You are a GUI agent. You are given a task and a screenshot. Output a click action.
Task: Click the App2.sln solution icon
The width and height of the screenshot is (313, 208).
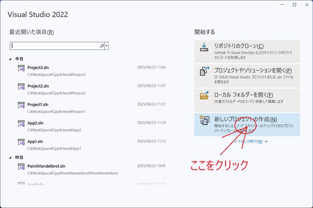pos(21,124)
